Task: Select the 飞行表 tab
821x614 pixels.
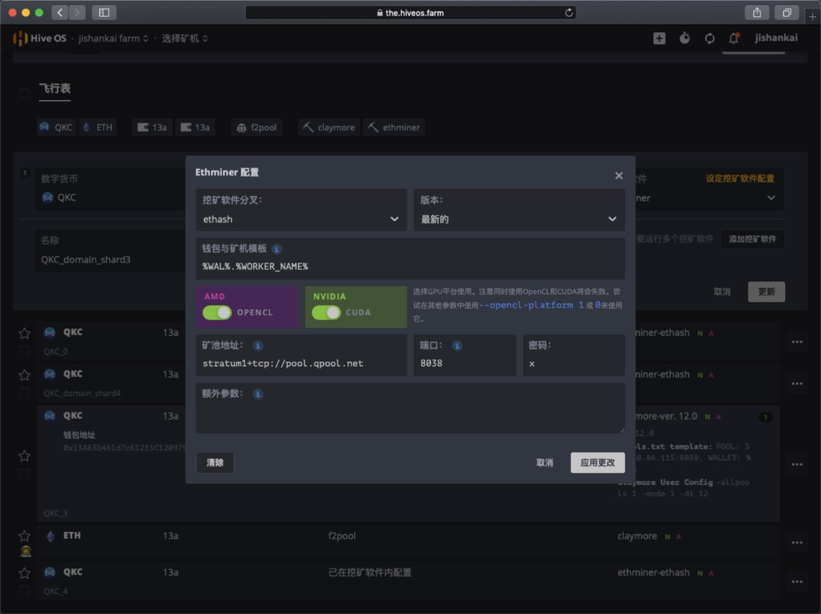Action: (x=55, y=89)
